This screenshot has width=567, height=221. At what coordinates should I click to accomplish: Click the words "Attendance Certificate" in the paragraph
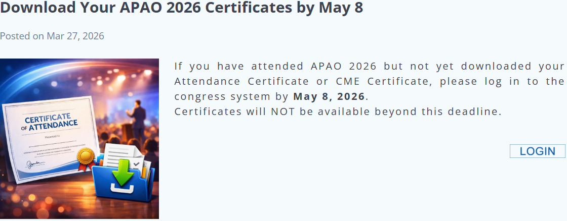(x=241, y=81)
